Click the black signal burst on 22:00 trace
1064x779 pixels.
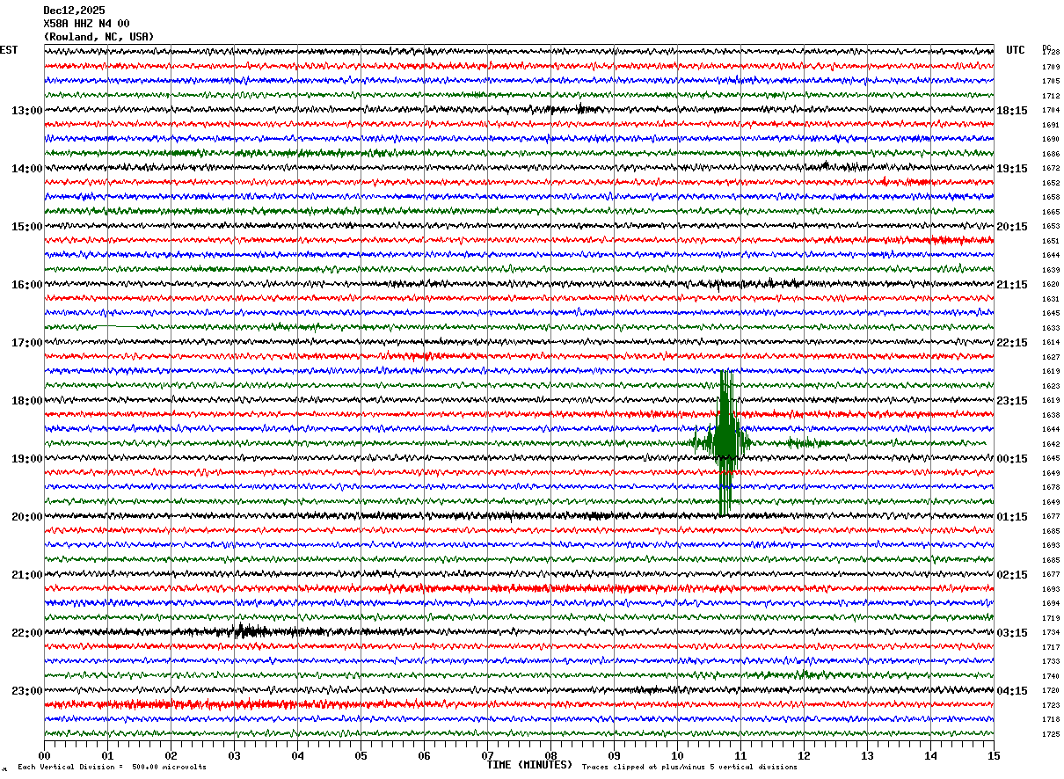pyautogui.click(x=250, y=631)
